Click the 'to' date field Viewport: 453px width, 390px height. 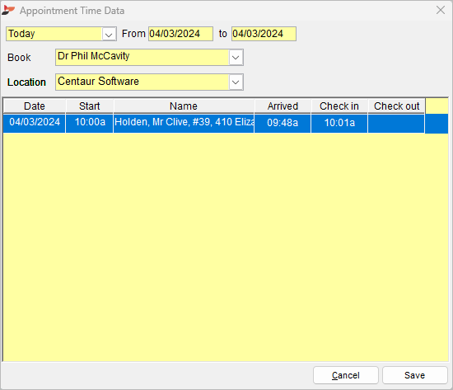pos(264,34)
